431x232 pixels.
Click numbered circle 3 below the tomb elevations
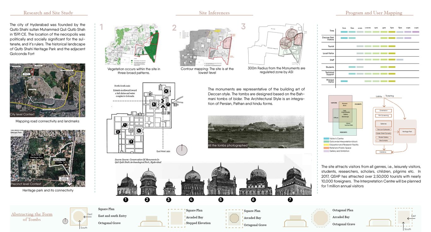point(168,200)
